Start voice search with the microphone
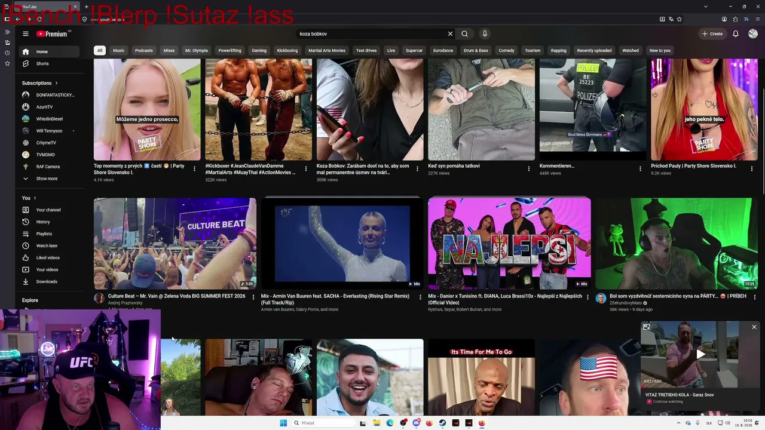Image resolution: width=765 pixels, height=430 pixels. pos(485,34)
